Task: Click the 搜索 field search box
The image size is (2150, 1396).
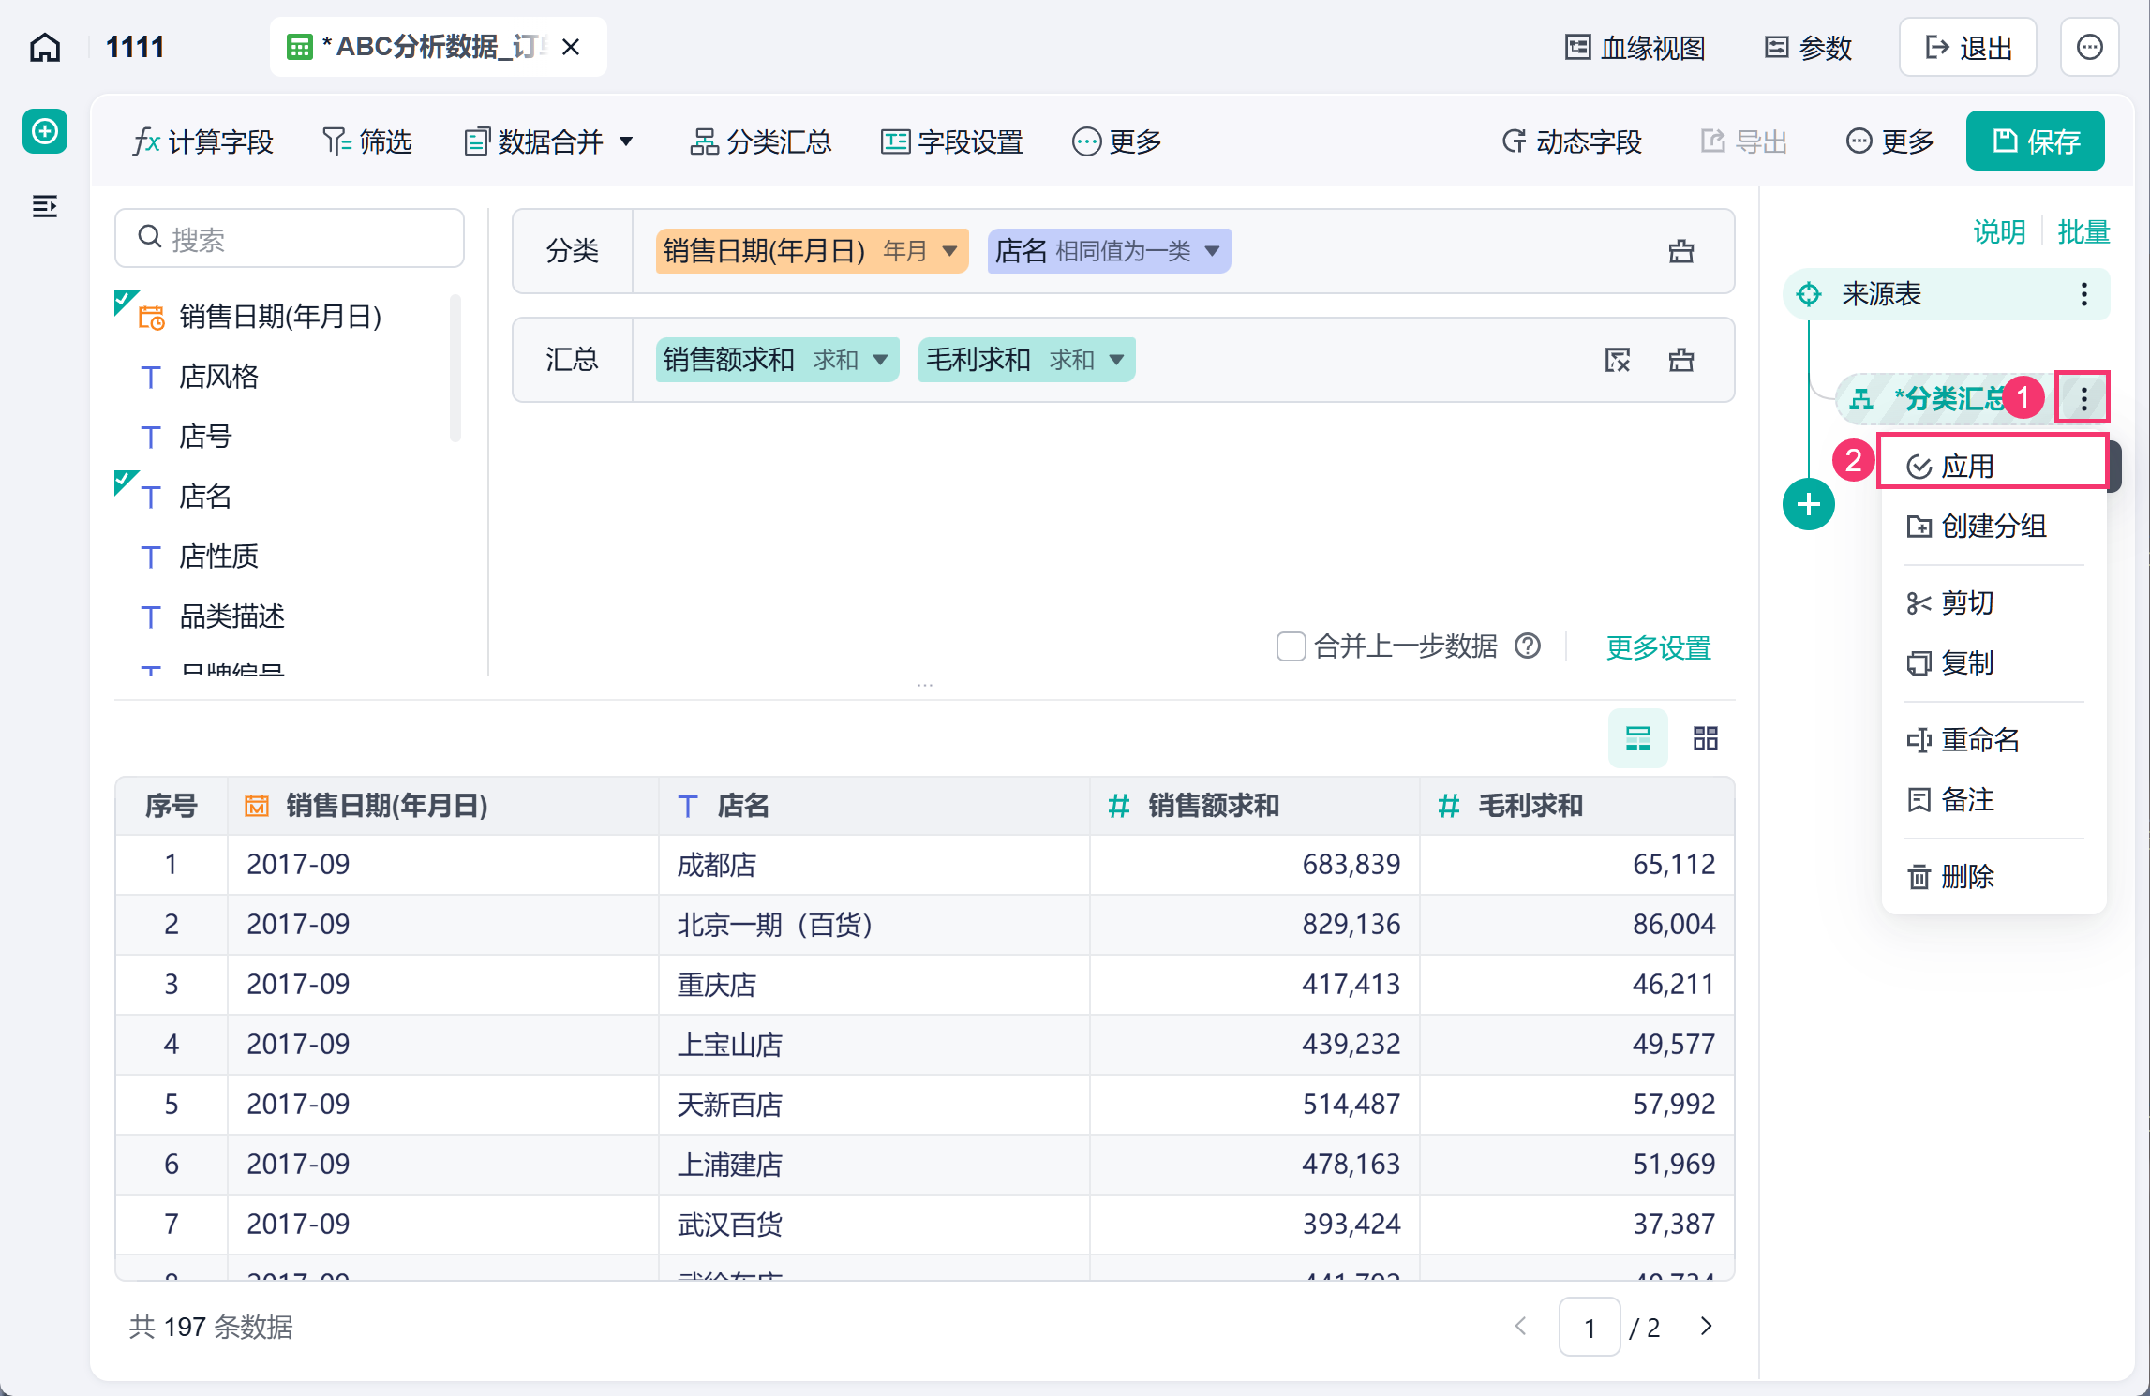Action: [289, 238]
